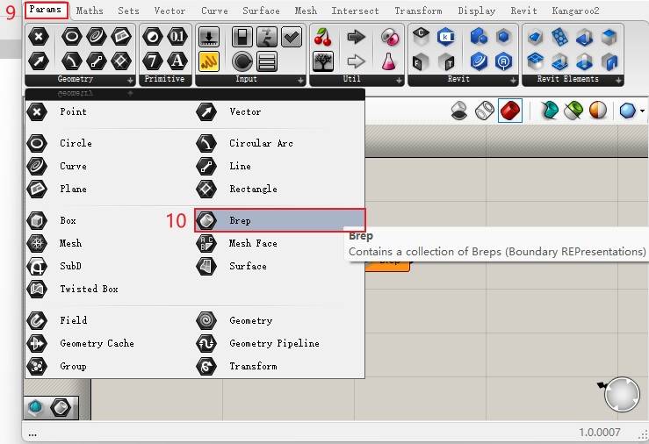Click the blue K icon in Revit panel
Screen dimensions: 649x444
pyautogui.click(x=445, y=37)
